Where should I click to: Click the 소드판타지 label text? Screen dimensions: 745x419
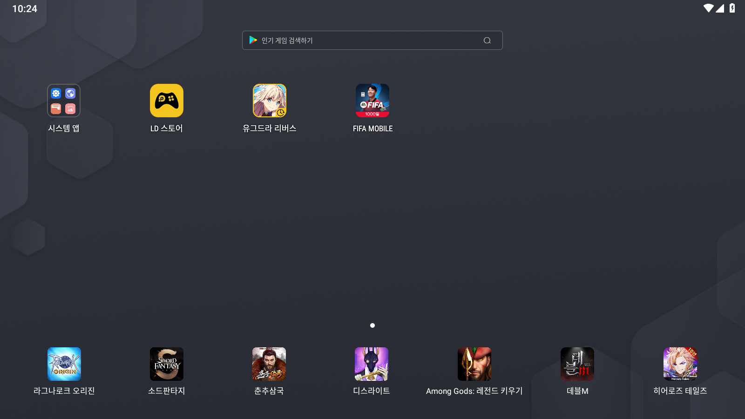coord(167,391)
